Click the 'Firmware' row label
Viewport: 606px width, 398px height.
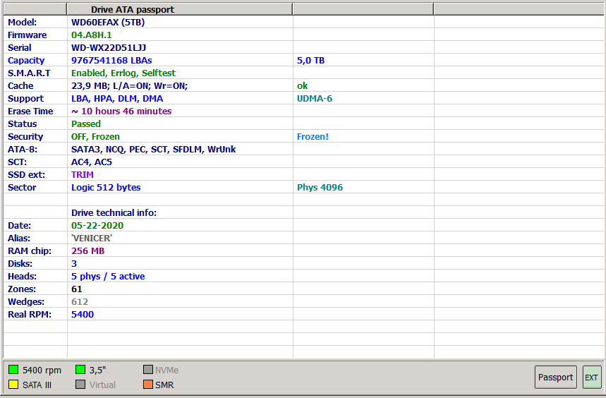pos(27,35)
